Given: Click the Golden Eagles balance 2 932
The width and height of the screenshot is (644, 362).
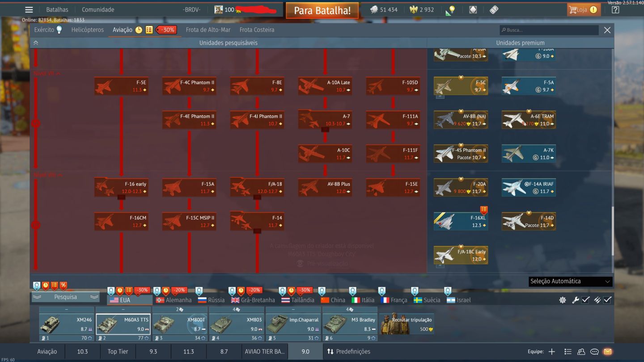Looking at the screenshot, I should pos(422,10).
